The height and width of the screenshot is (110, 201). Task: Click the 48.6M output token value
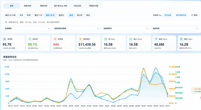click(x=159, y=45)
